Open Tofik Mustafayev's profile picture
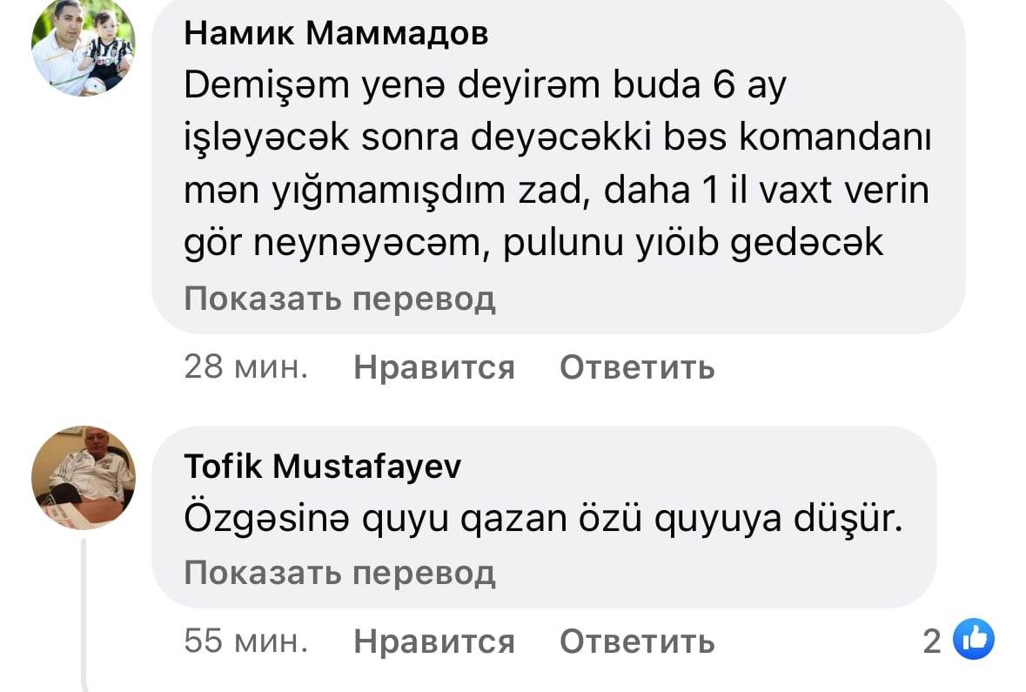The width and height of the screenshot is (1026, 692). 84,478
